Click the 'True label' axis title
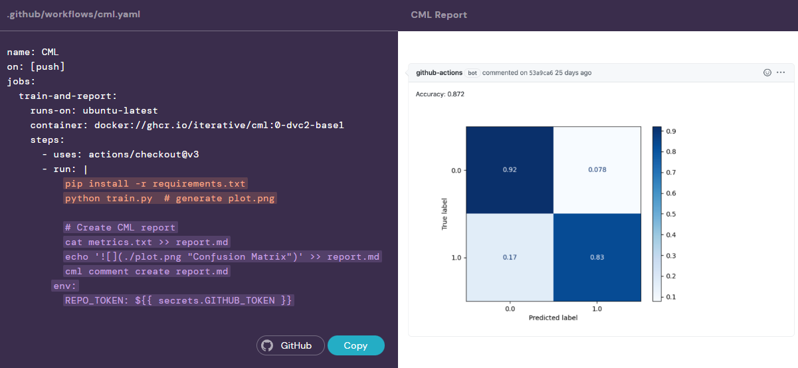The width and height of the screenshot is (798, 368). pyautogui.click(x=445, y=214)
